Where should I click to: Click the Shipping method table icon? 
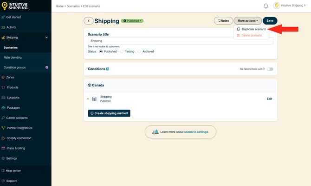(x=94, y=99)
